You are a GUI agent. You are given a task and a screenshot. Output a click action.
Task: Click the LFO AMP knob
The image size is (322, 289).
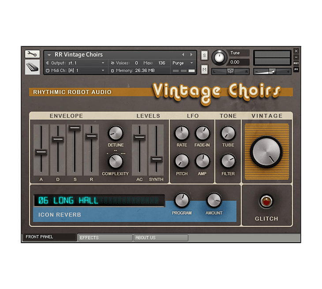(x=202, y=161)
